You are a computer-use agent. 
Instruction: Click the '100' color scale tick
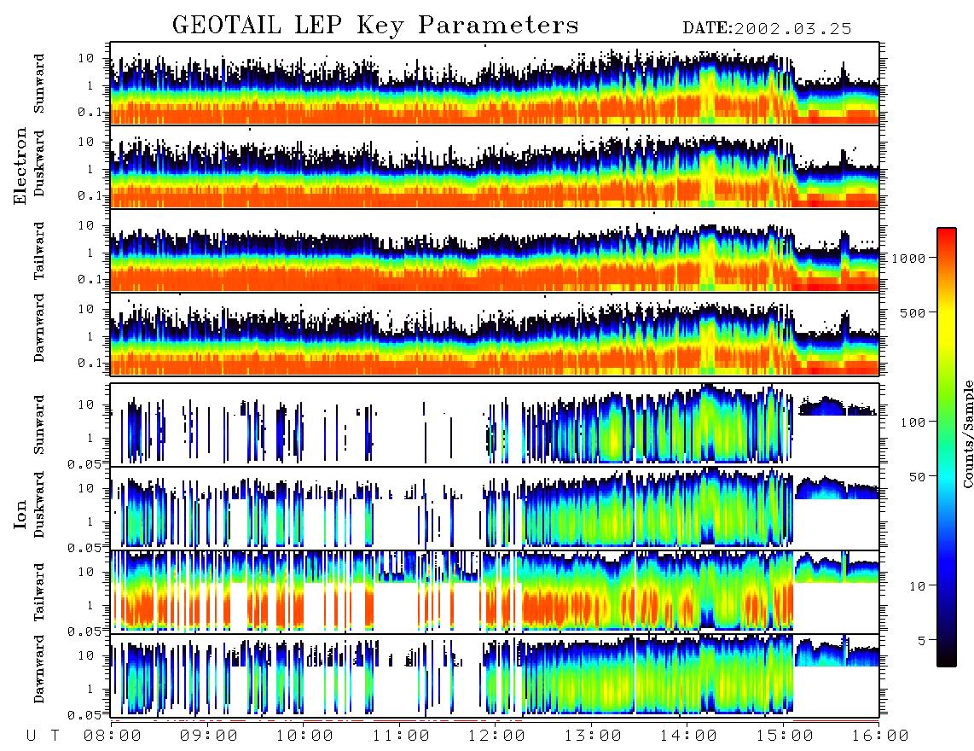click(913, 422)
